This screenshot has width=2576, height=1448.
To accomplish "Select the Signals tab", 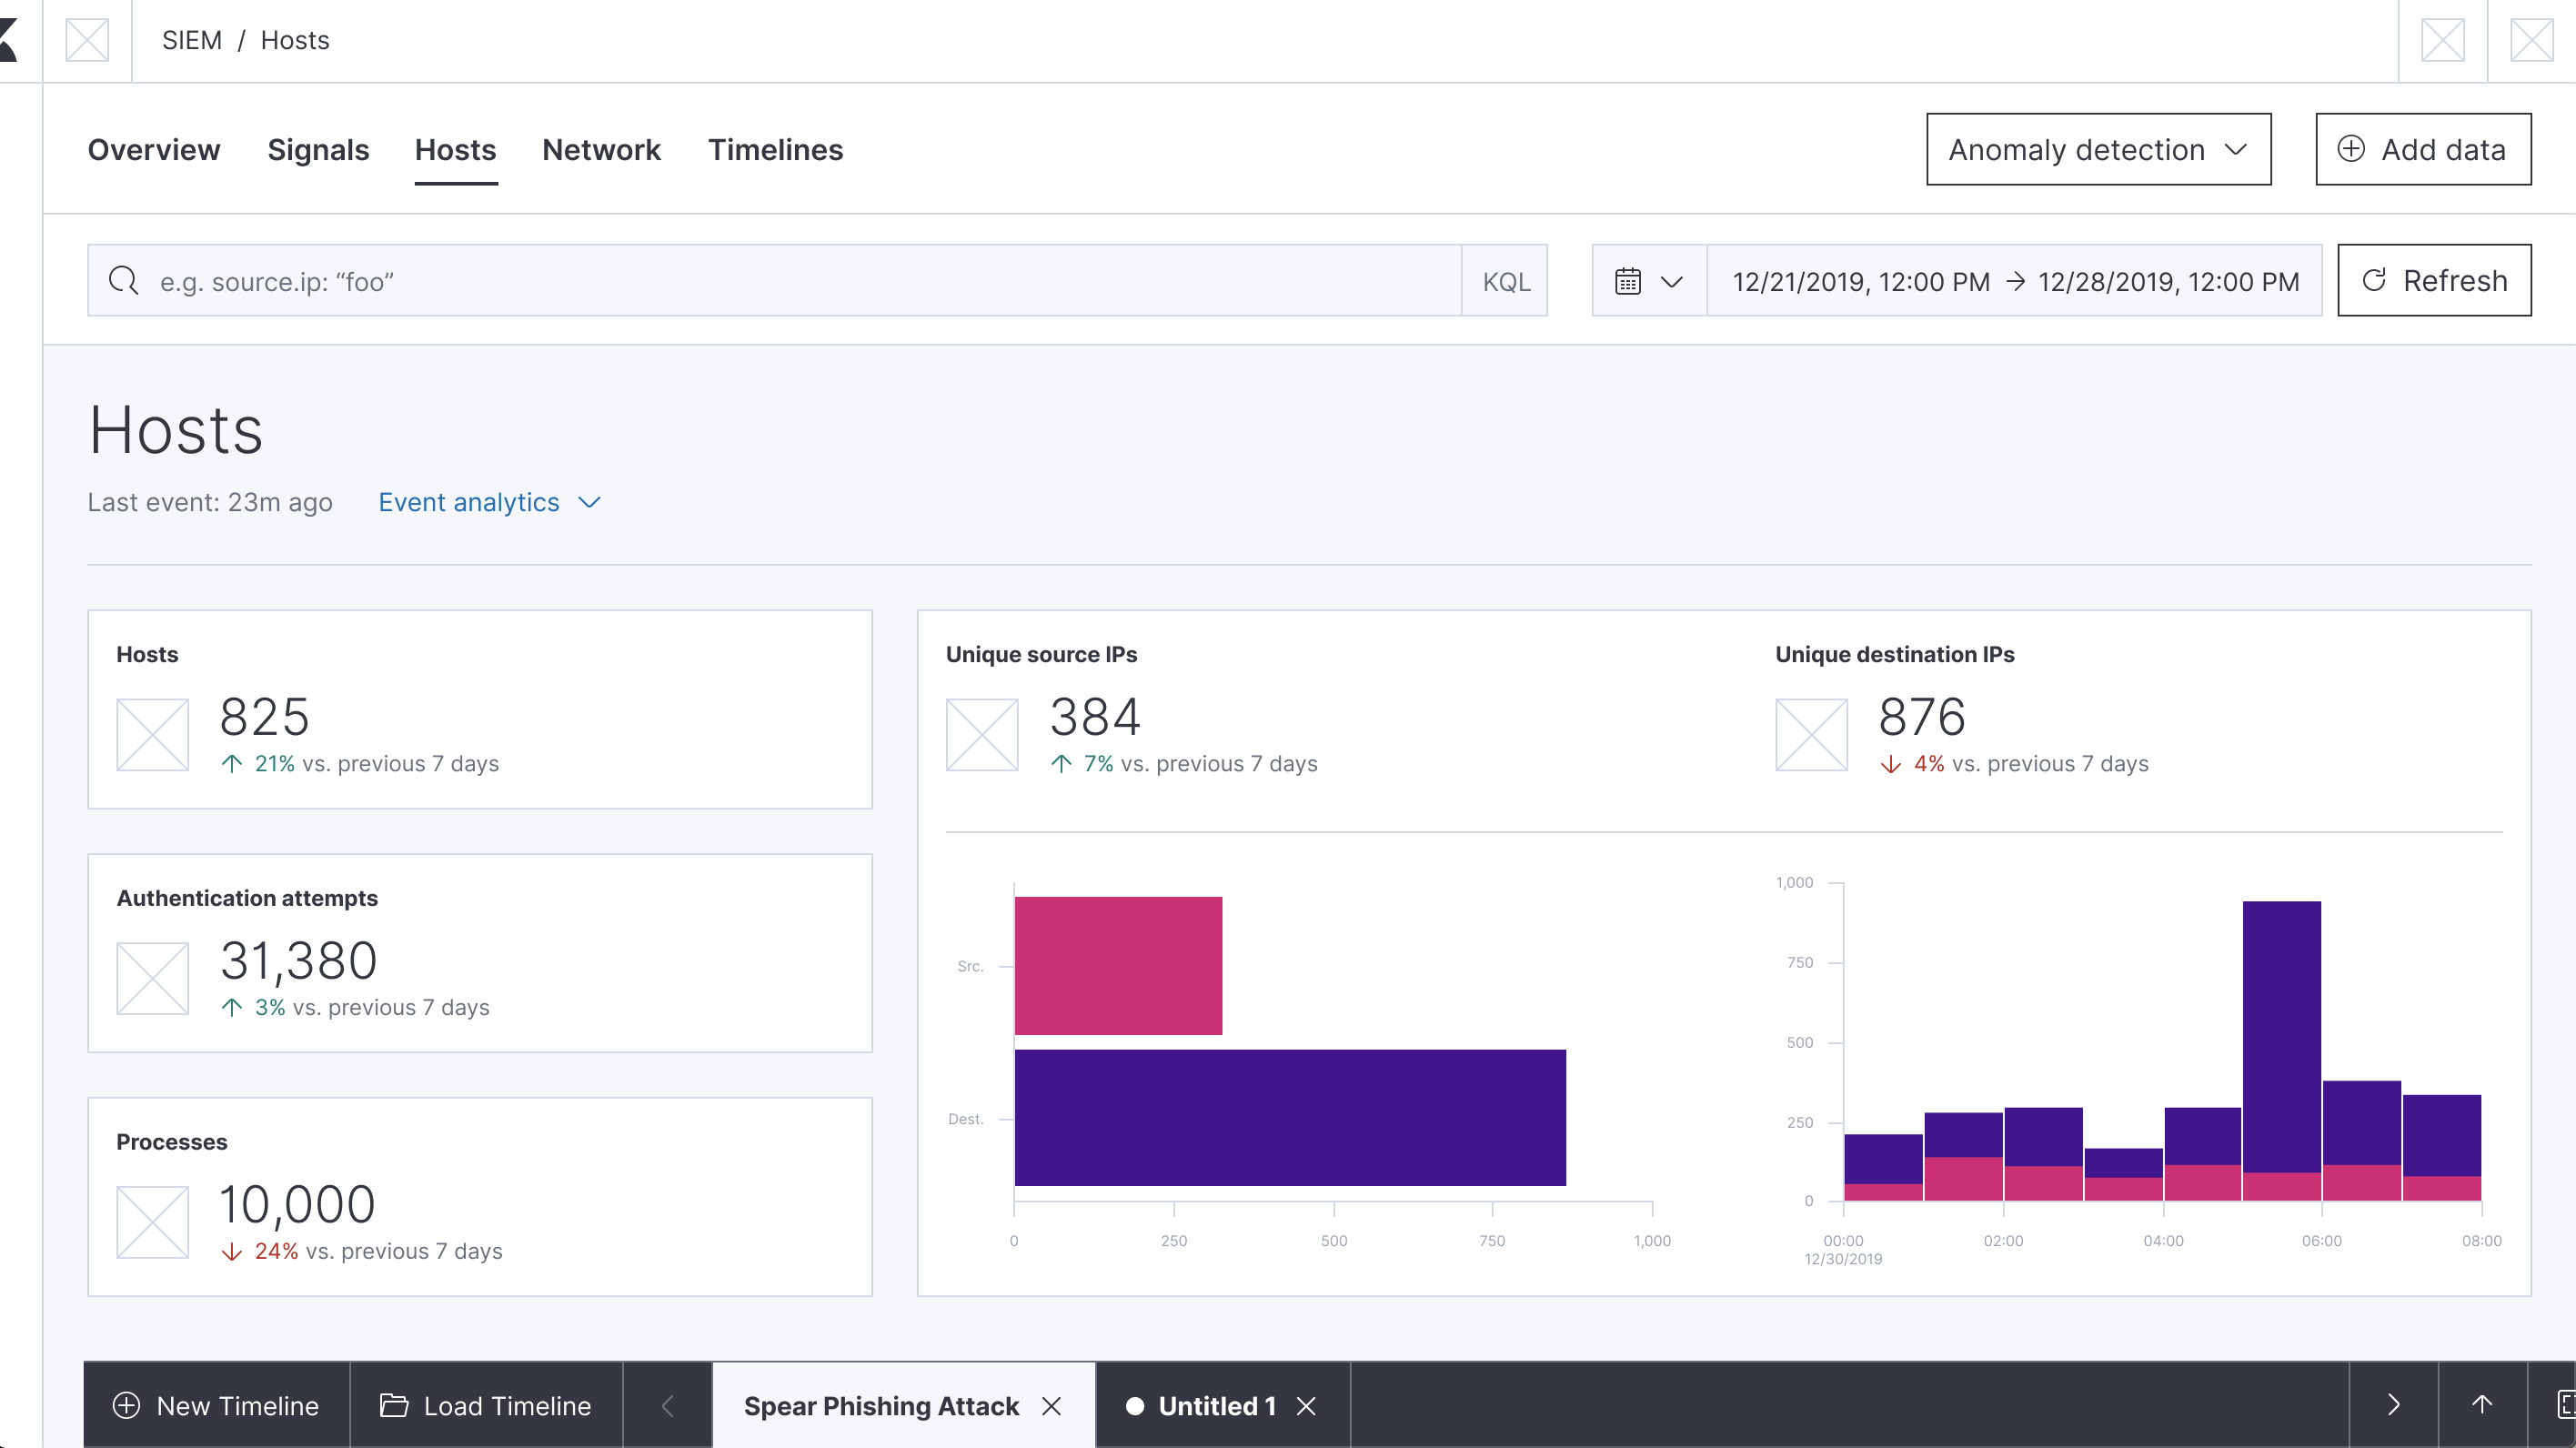I will click(x=318, y=150).
